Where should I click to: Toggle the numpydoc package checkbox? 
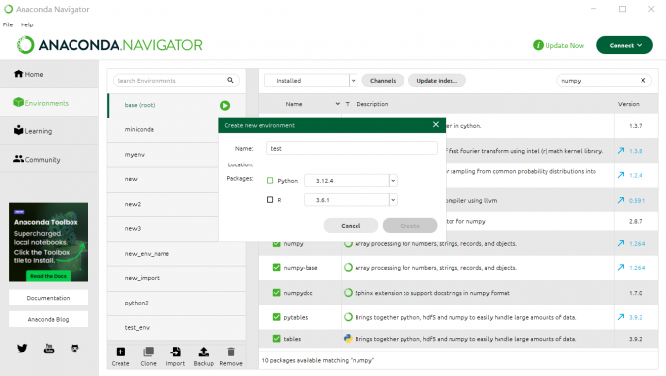click(276, 293)
